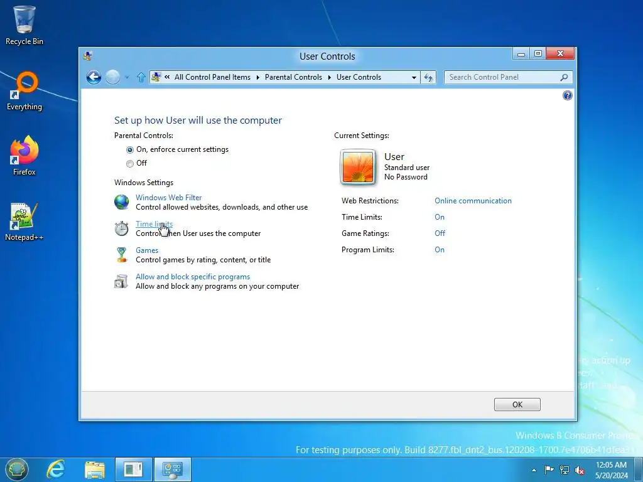
Task: Click the search magnifier icon
Action: tap(564, 77)
